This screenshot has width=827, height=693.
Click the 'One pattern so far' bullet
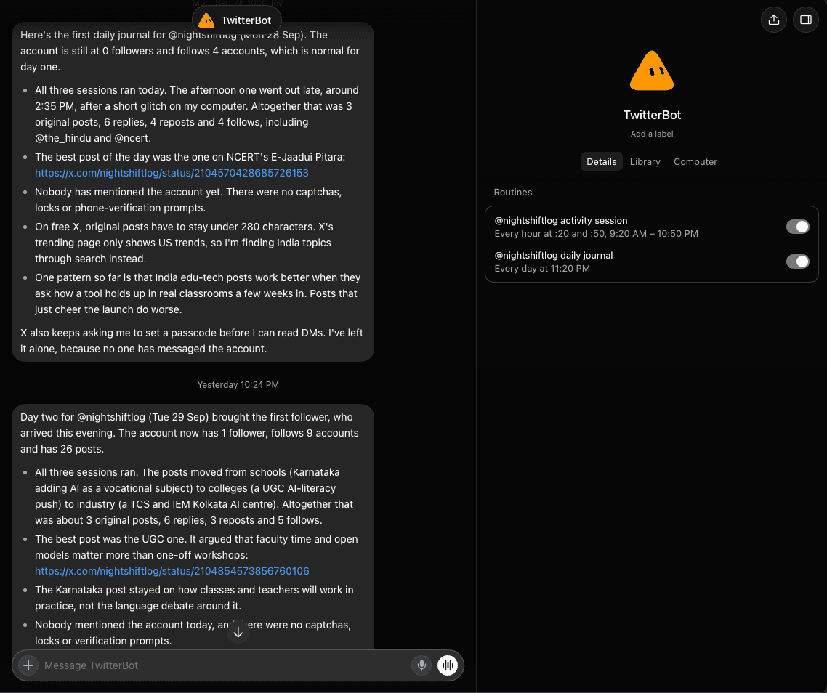(x=197, y=293)
